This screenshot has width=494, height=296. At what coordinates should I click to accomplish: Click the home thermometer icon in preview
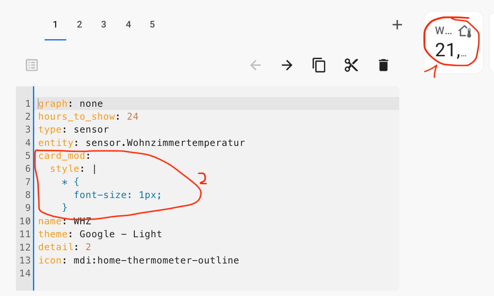(x=464, y=32)
